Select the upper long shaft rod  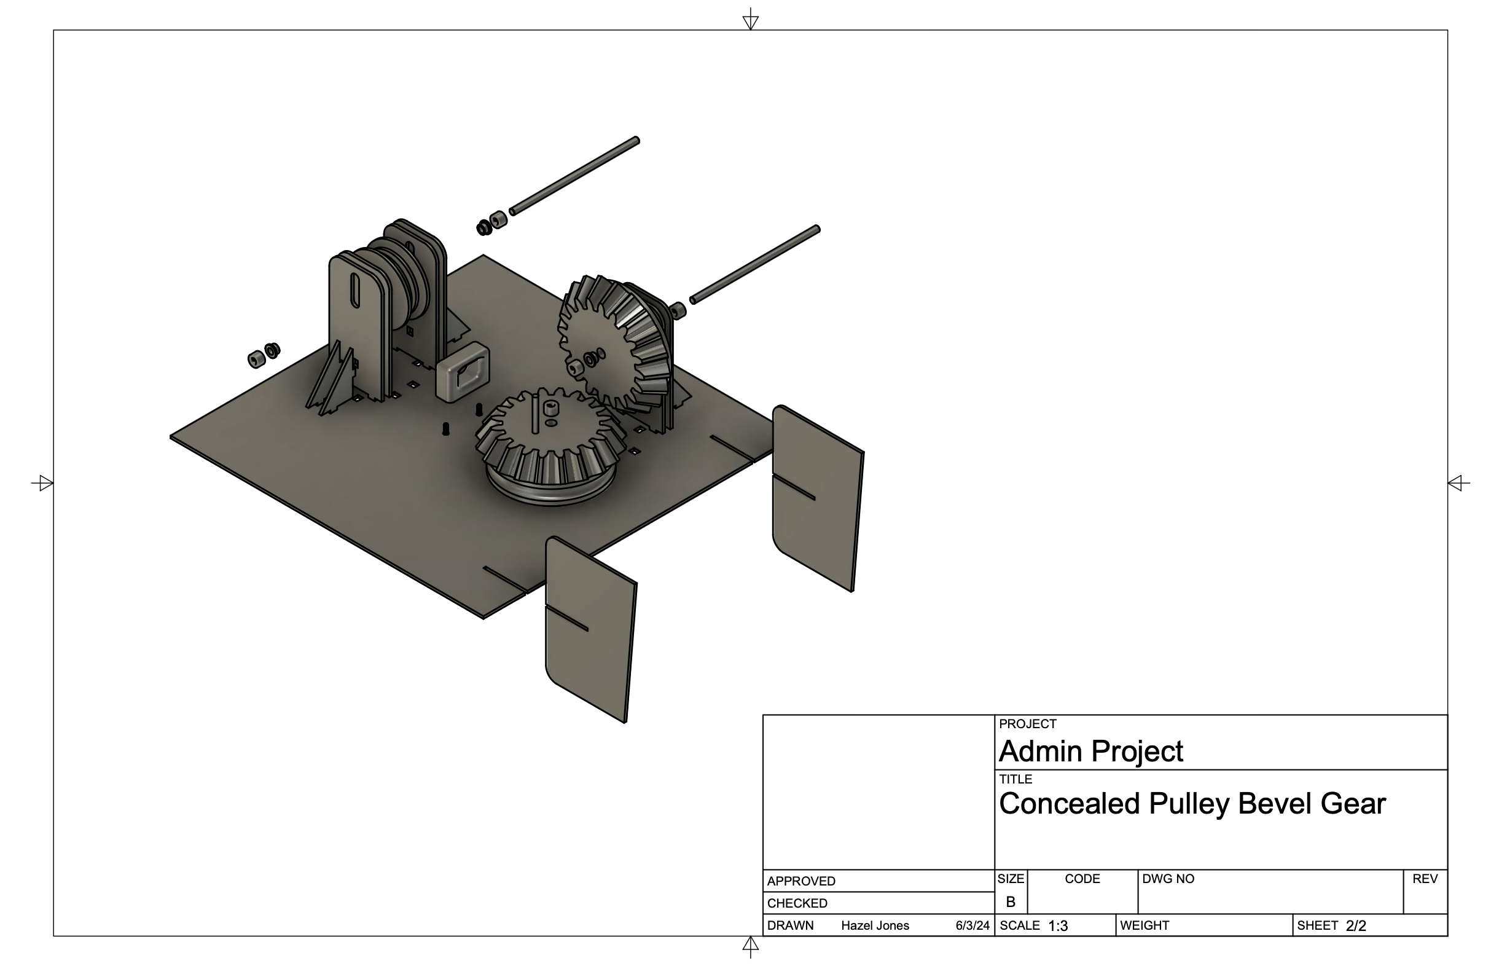tap(574, 176)
